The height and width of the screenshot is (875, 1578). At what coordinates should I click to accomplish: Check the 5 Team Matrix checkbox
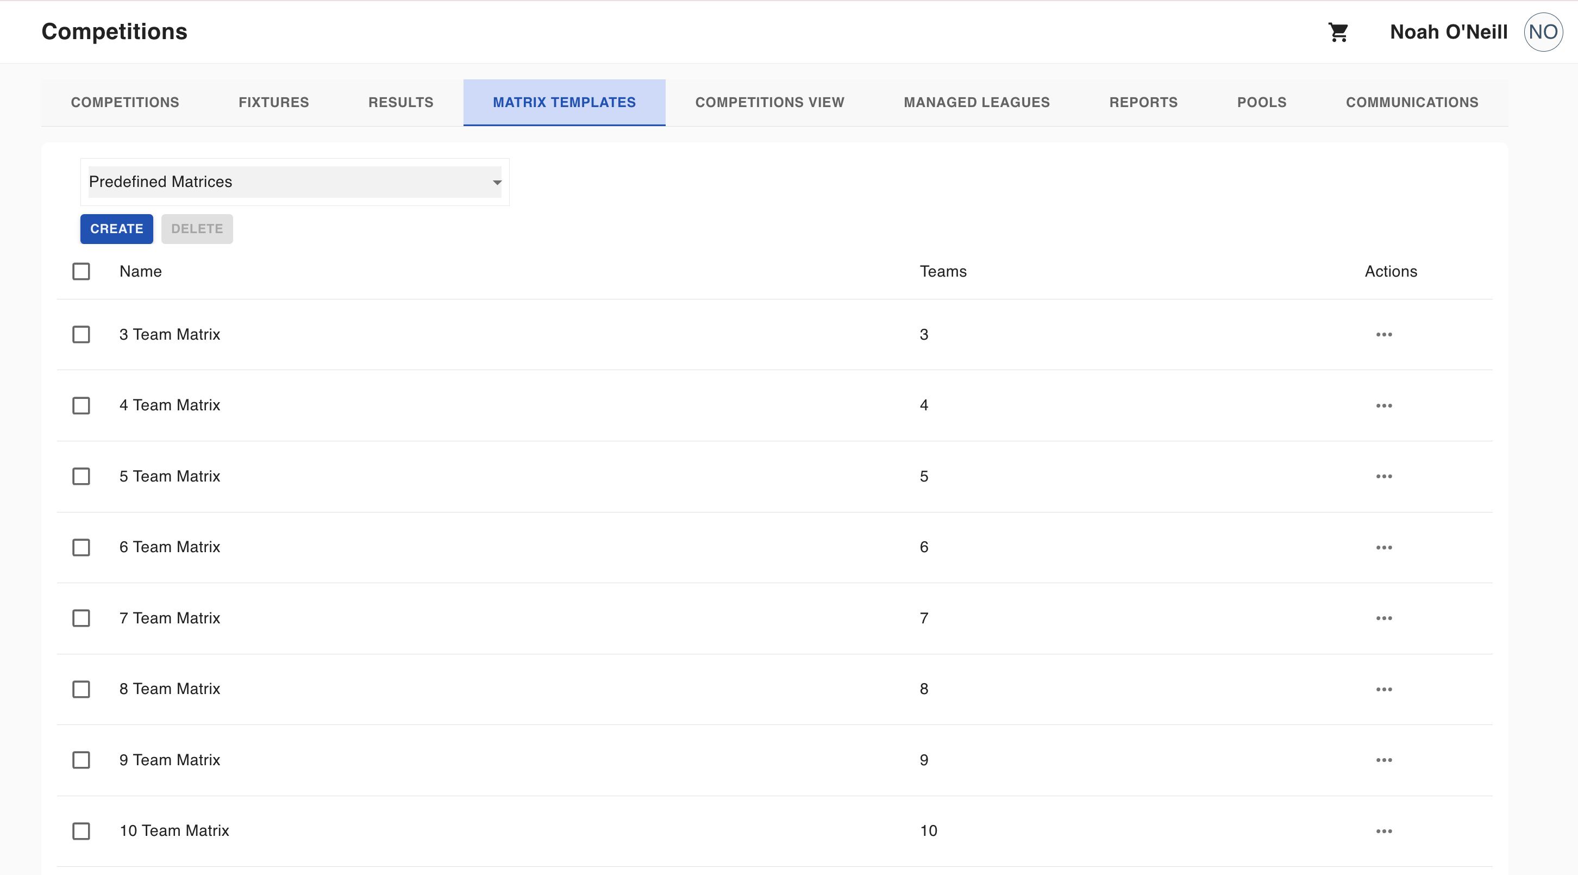81,476
